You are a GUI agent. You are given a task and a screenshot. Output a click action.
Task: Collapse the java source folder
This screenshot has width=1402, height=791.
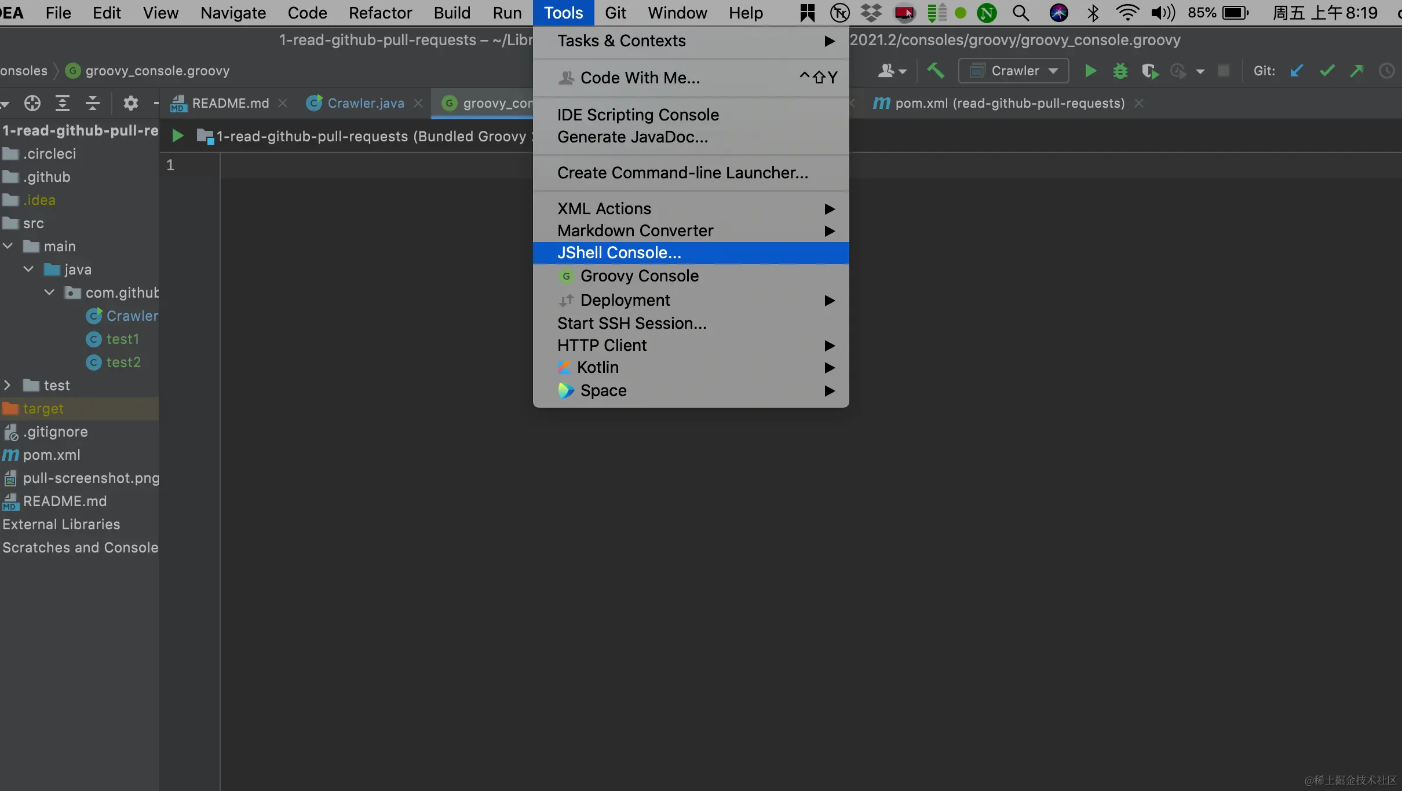coord(28,269)
